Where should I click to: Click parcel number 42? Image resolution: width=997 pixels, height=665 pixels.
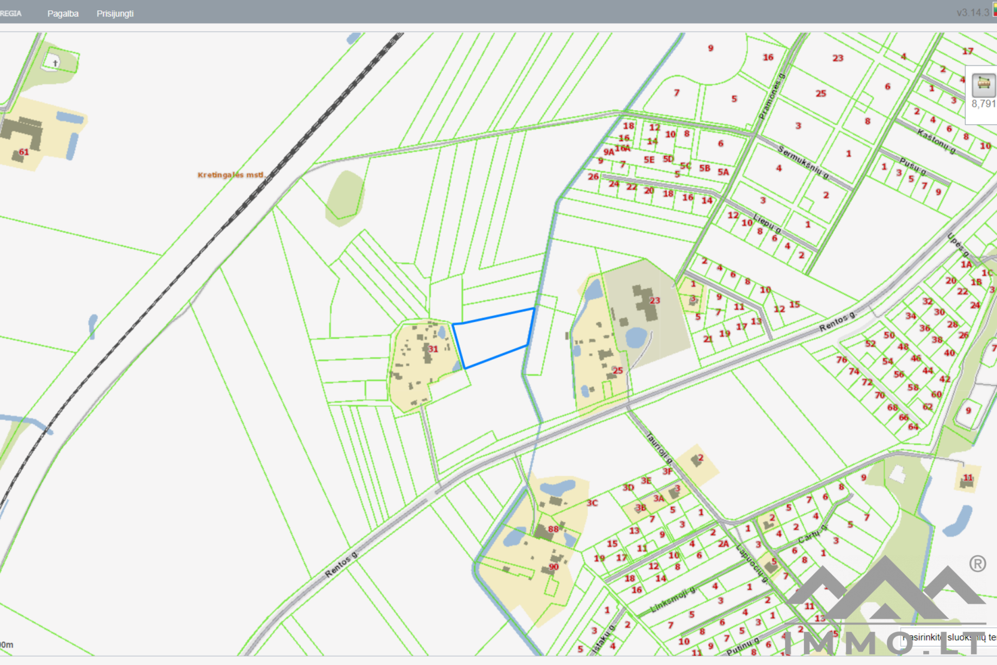click(x=945, y=379)
